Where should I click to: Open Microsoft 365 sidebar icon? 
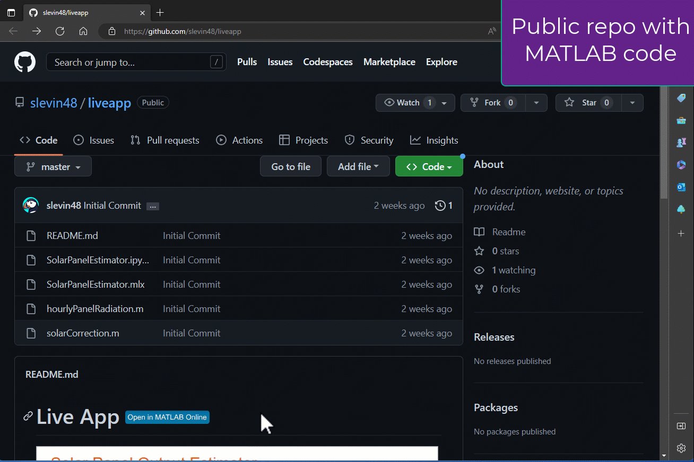[681, 165]
